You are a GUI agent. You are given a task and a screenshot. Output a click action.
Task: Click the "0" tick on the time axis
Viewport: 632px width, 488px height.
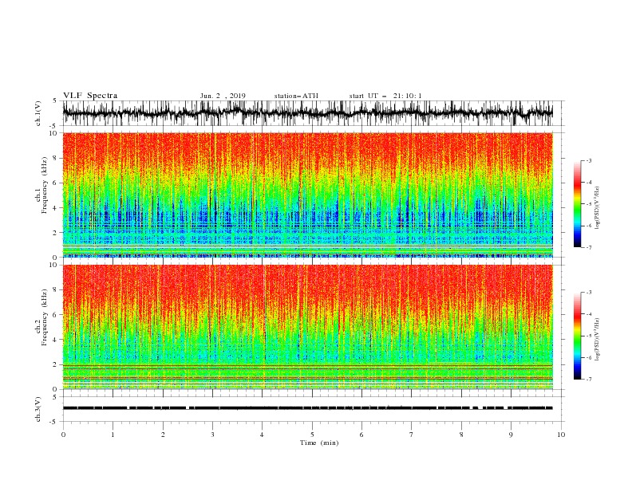point(63,435)
